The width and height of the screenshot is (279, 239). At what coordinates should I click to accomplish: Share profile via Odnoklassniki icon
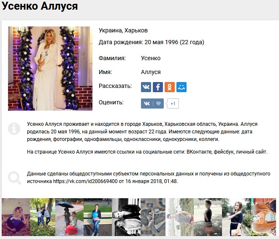(170, 87)
